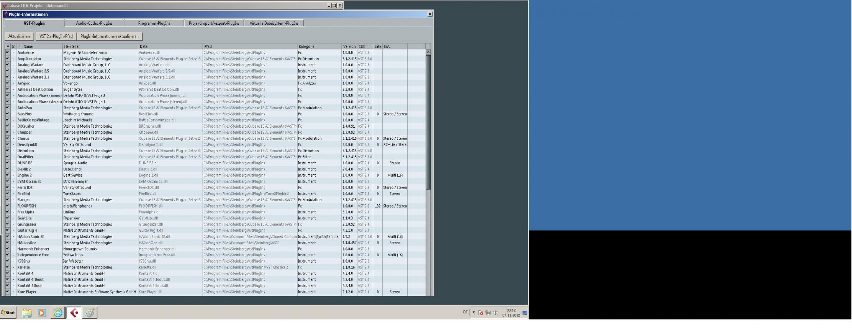The height and width of the screenshot is (331, 852).
Task: Click the plugin list vertical scrollbar thumb
Action: (428, 122)
